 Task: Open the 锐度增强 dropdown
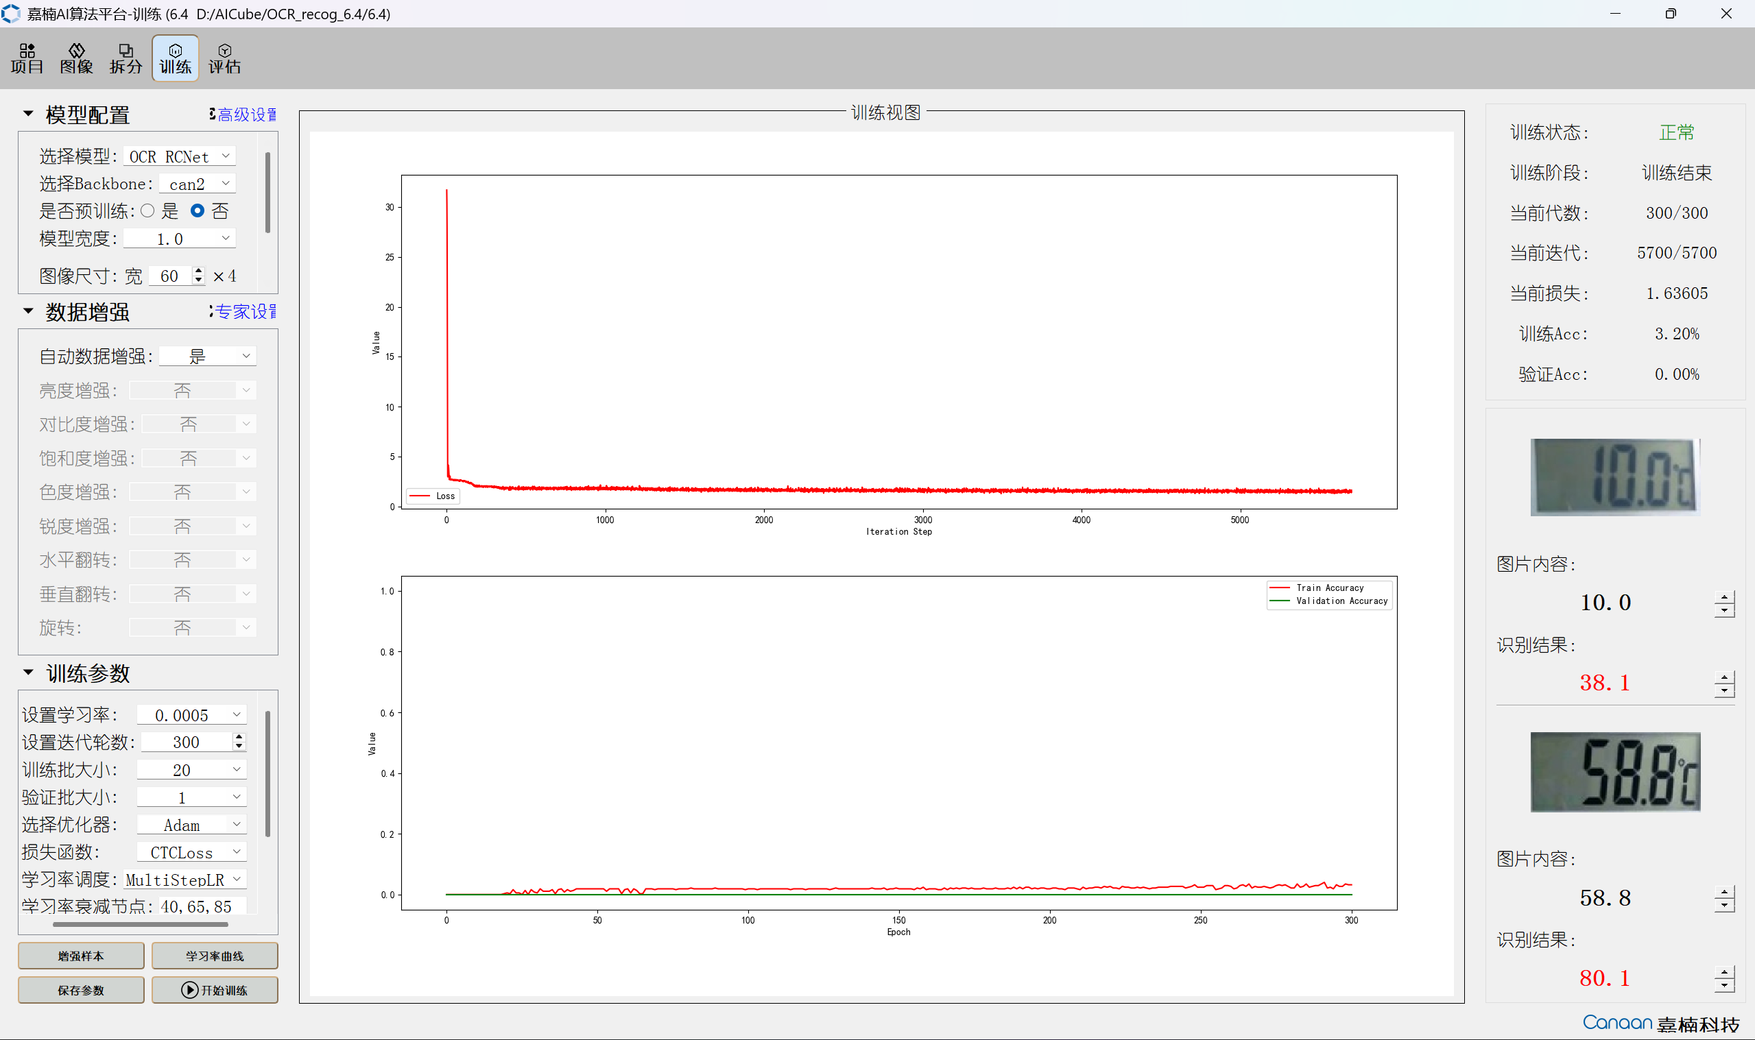tap(193, 527)
